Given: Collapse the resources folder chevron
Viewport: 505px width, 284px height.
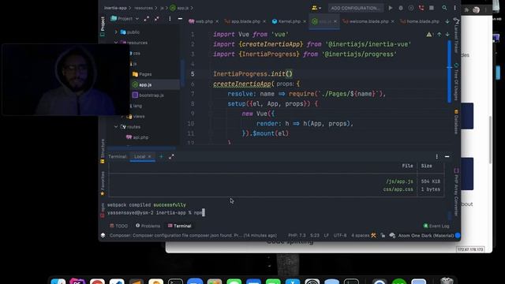Looking at the screenshot, I should (x=116, y=43).
